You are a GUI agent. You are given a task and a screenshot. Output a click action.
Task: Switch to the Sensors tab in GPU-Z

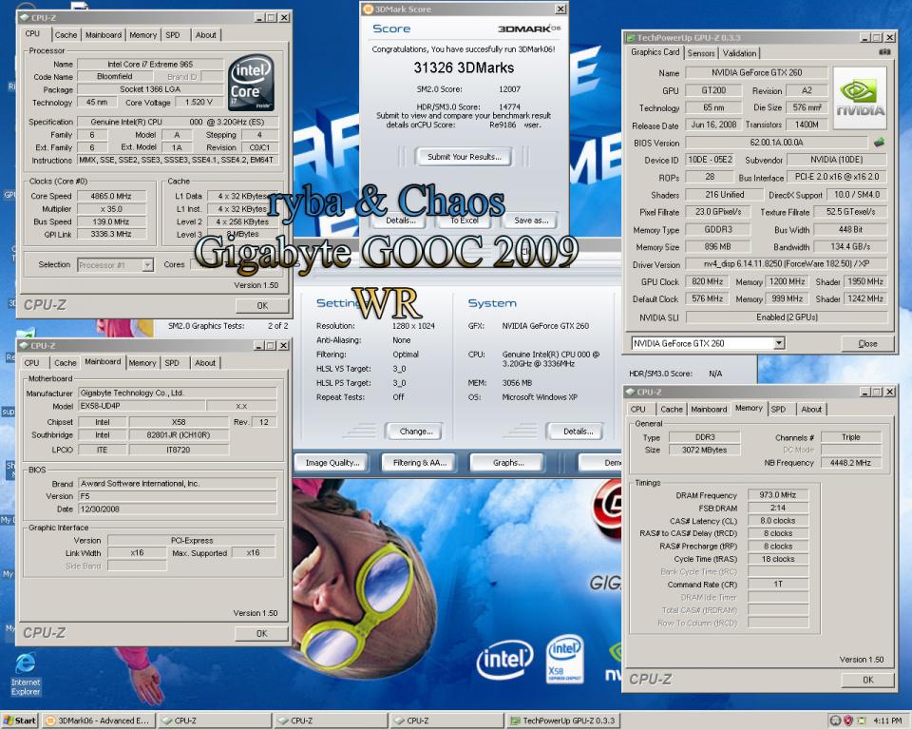pos(701,53)
